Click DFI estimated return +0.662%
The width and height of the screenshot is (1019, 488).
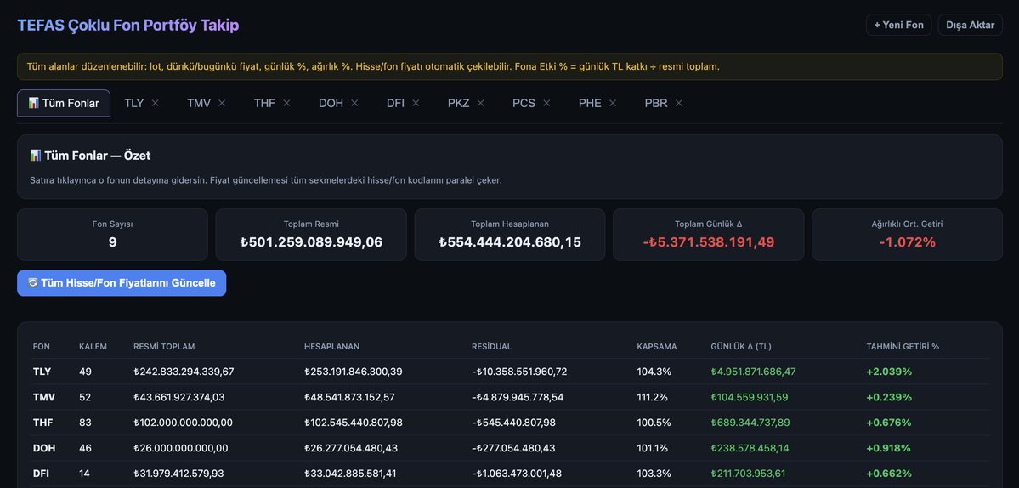point(889,473)
